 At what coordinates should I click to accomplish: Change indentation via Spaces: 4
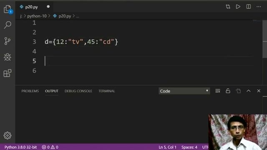coord(189,147)
